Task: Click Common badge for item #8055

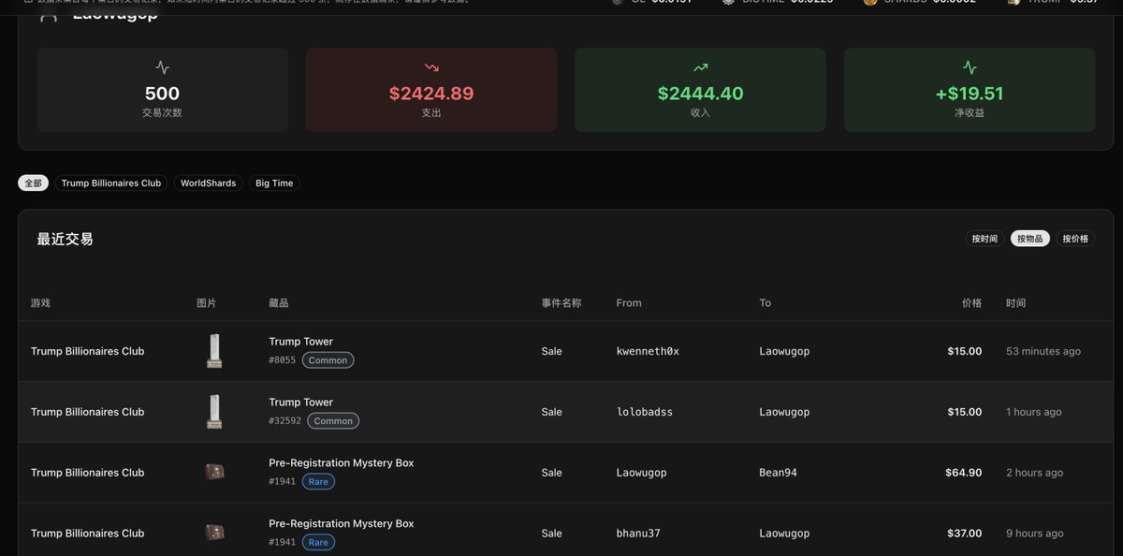Action: [x=328, y=360]
